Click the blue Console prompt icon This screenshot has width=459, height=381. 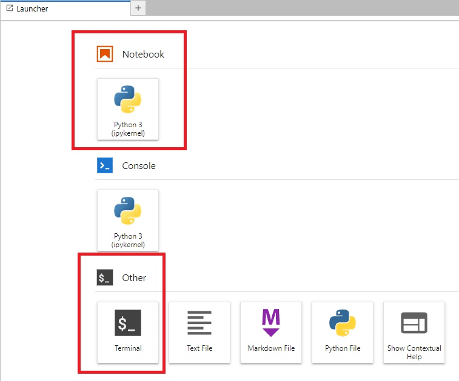(x=105, y=165)
